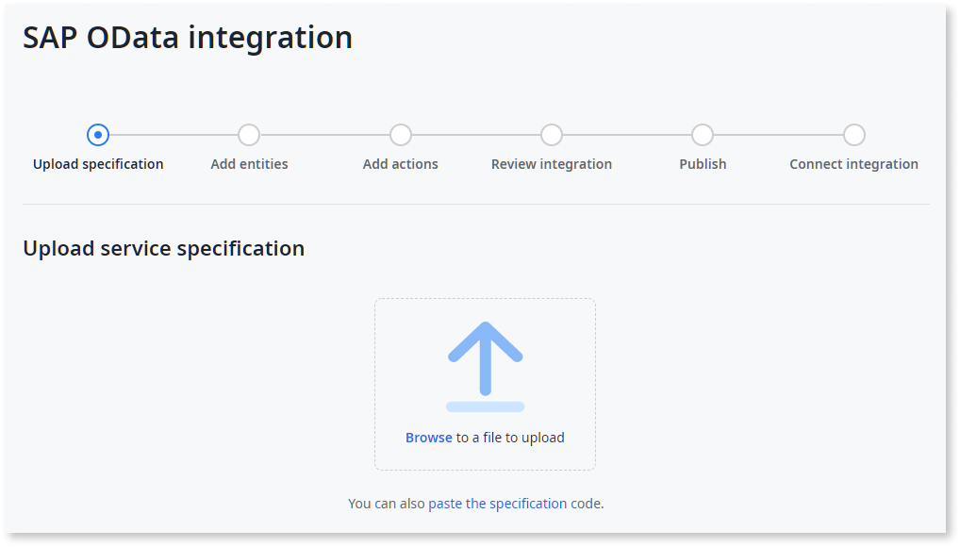Click inside the dashed upload drop zone

point(485,384)
